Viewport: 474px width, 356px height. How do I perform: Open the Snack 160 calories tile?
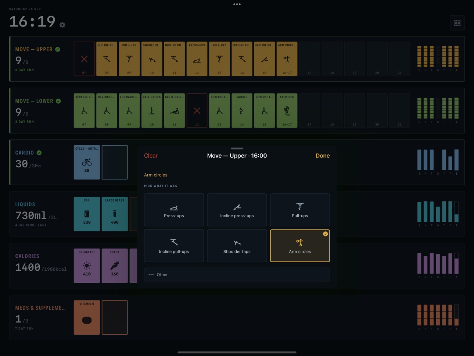(x=115, y=266)
